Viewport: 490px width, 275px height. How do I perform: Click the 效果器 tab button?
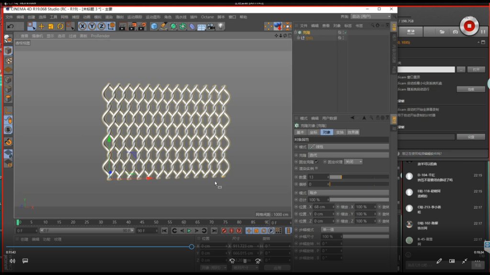point(353,132)
